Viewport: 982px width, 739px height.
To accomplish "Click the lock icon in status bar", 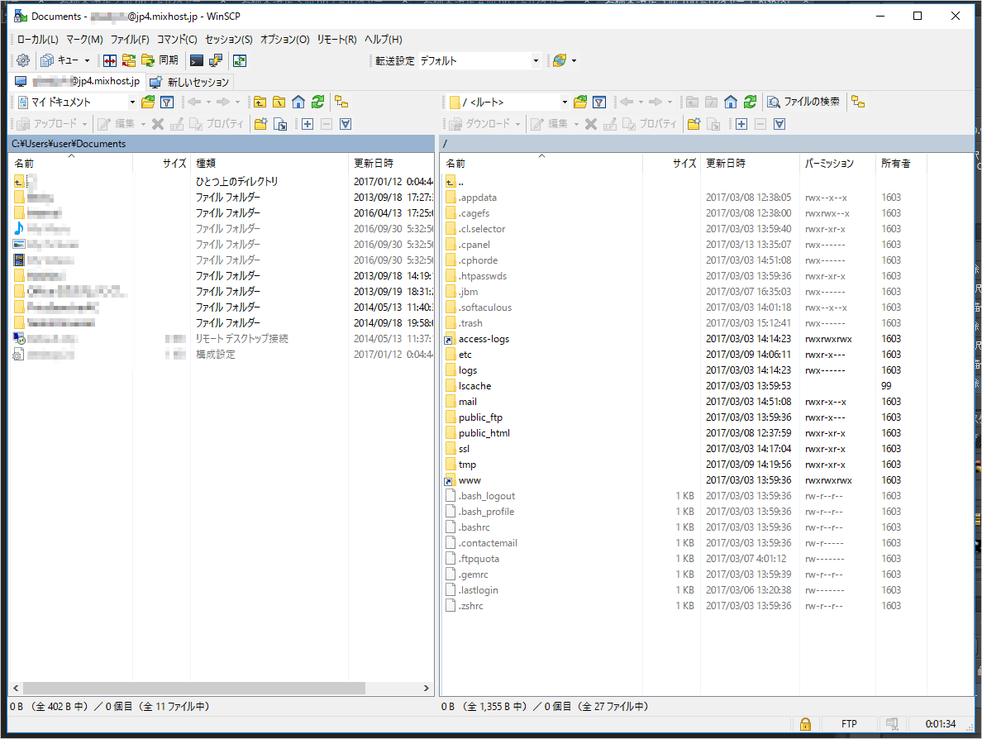I will (x=805, y=724).
